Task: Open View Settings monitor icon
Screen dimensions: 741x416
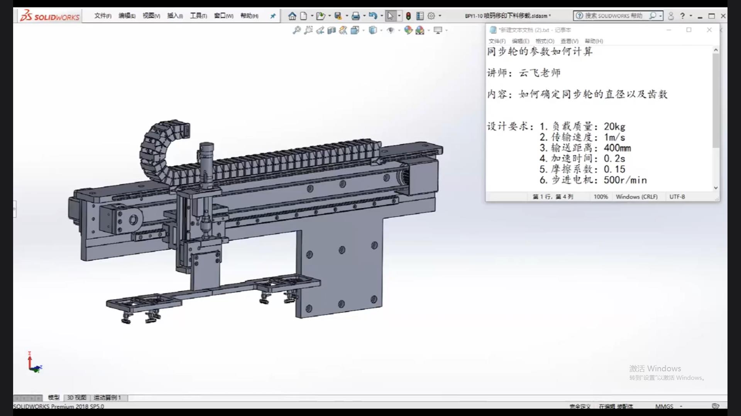Action: (x=438, y=30)
